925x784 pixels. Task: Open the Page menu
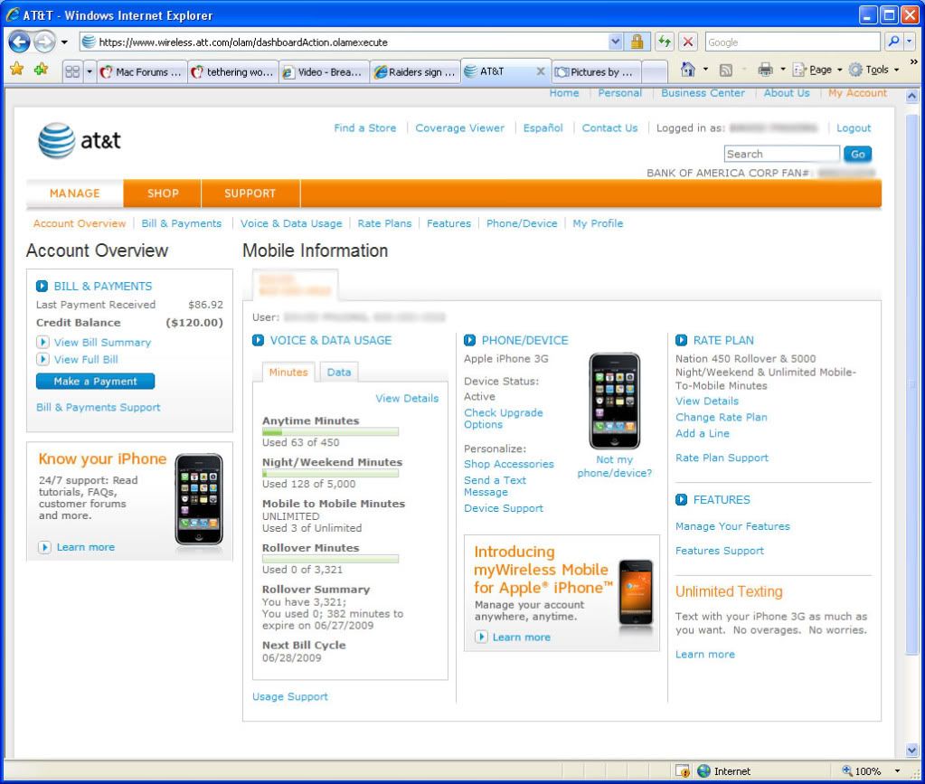817,70
